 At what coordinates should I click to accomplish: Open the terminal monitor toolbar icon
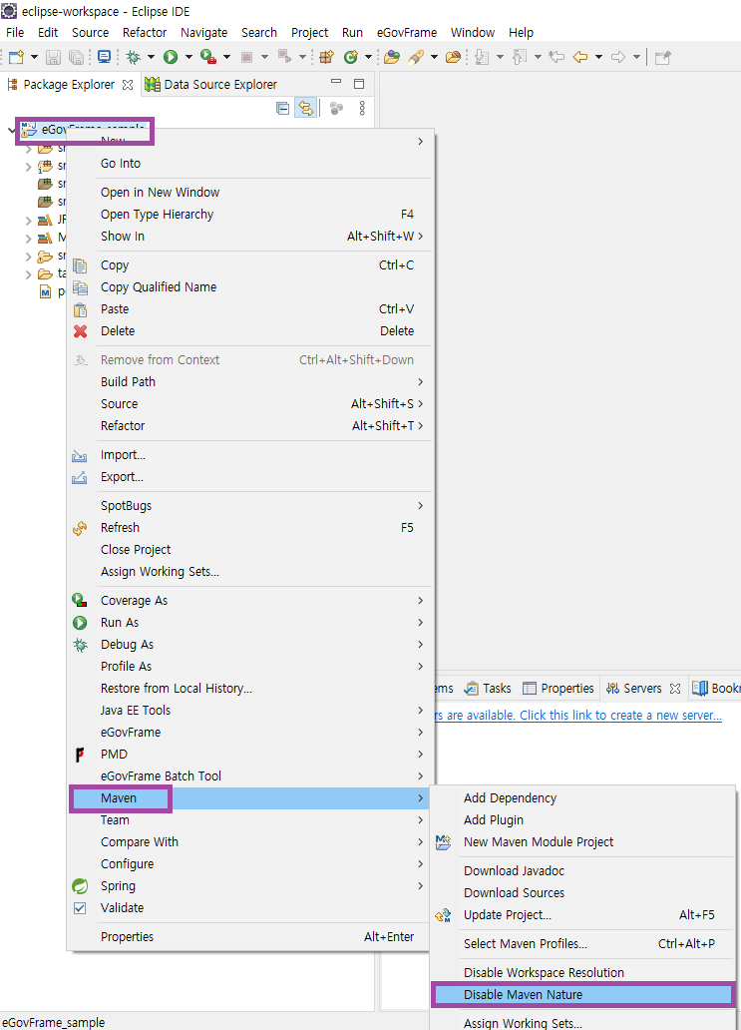[x=104, y=57]
